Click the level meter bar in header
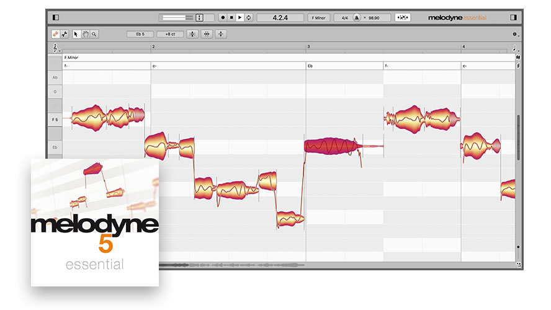 click(x=177, y=17)
